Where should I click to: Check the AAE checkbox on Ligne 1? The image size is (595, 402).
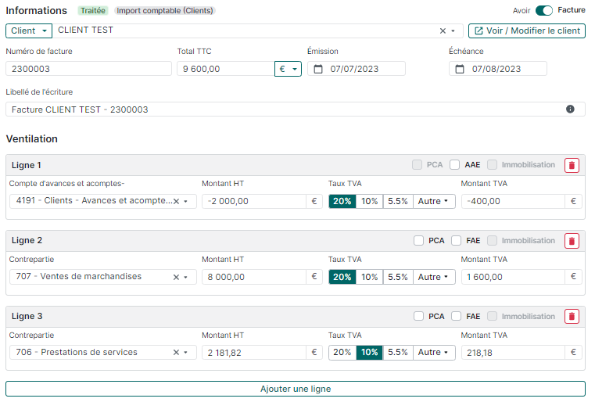click(x=454, y=165)
